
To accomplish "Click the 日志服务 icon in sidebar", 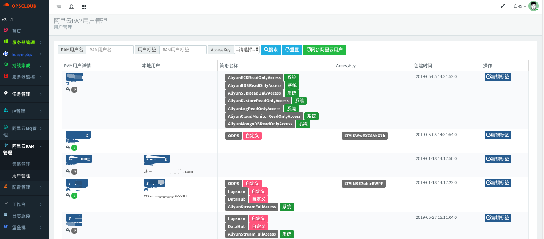I will 5,215.
